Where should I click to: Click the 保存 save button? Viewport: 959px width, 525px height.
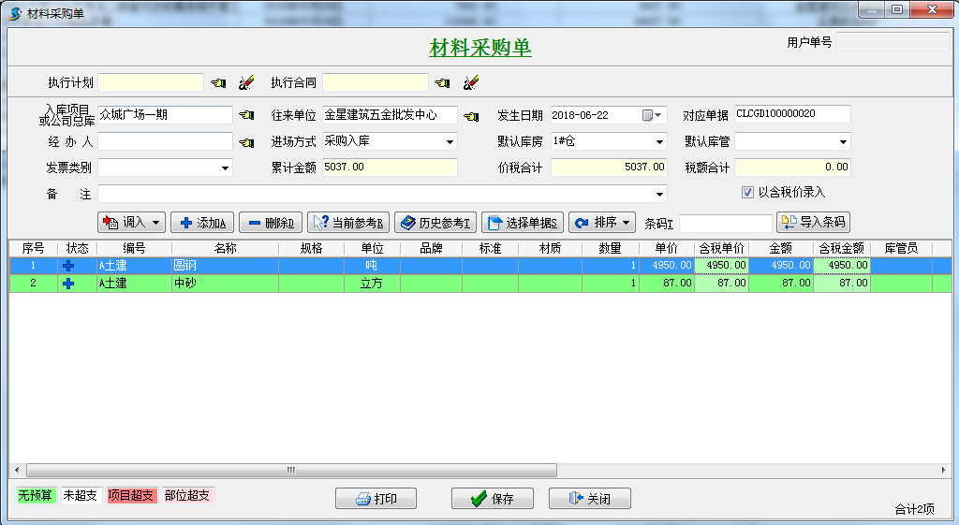(493, 499)
